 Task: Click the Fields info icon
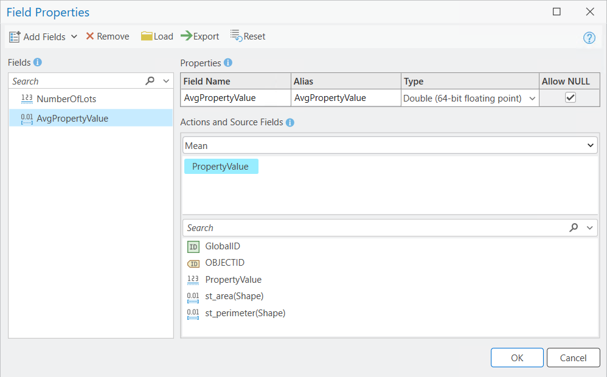[x=38, y=62]
